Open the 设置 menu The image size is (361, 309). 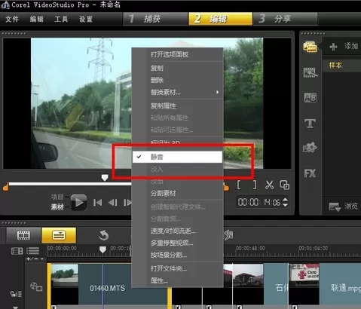tap(86, 19)
